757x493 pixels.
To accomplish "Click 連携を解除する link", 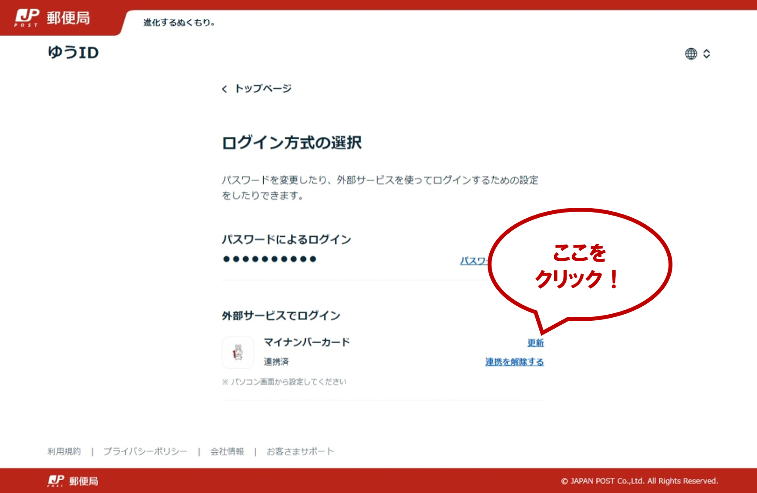I will click(514, 362).
